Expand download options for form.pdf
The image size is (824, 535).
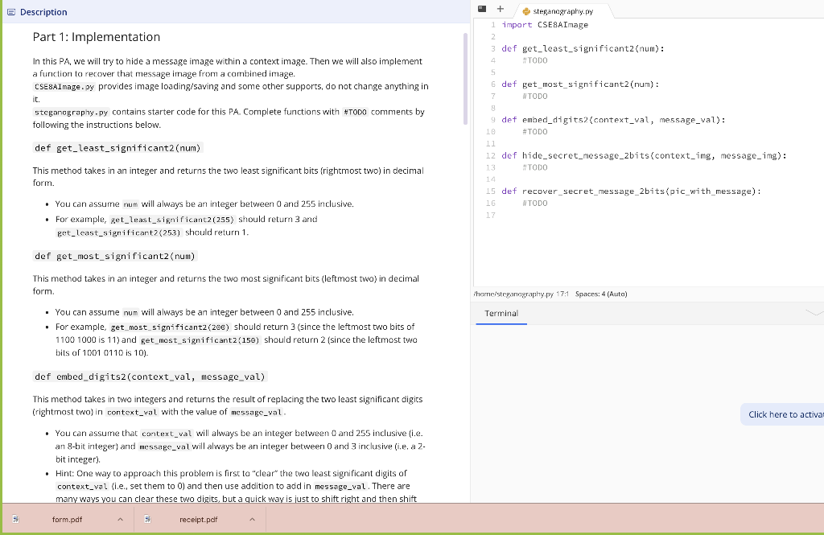click(x=121, y=520)
